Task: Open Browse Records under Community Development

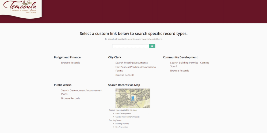Action: tap(180, 71)
